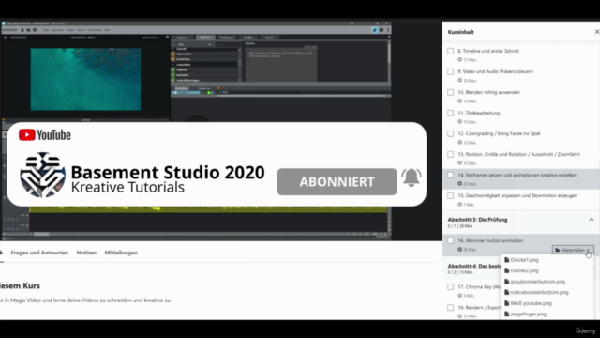Click the Abschnitt 4 section header
Screen dimensions: 600x338
(474, 269)
